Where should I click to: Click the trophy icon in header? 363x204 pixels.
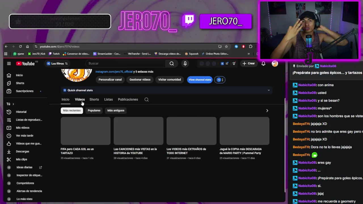(234, 63)
